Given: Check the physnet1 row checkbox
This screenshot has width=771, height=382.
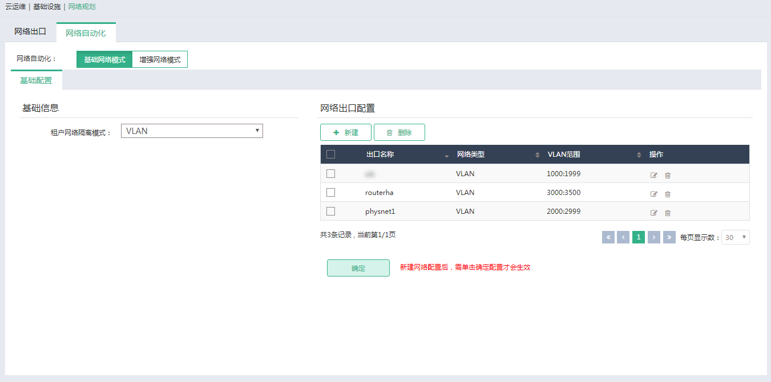Looking at the screenshot, I should (330, 212).
